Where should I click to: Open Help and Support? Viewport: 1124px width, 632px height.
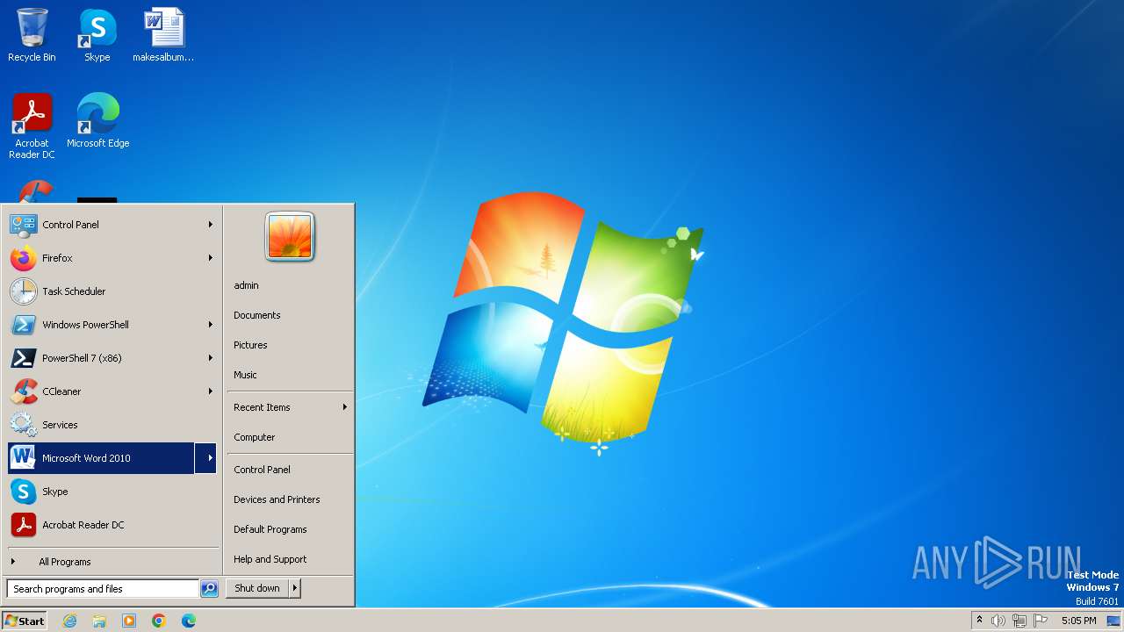tap(290, 559)
